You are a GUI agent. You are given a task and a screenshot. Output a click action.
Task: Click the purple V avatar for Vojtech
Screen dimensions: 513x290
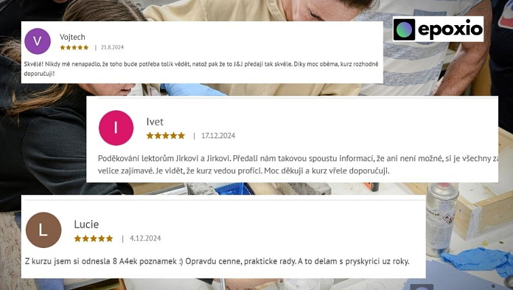[37, 41]
